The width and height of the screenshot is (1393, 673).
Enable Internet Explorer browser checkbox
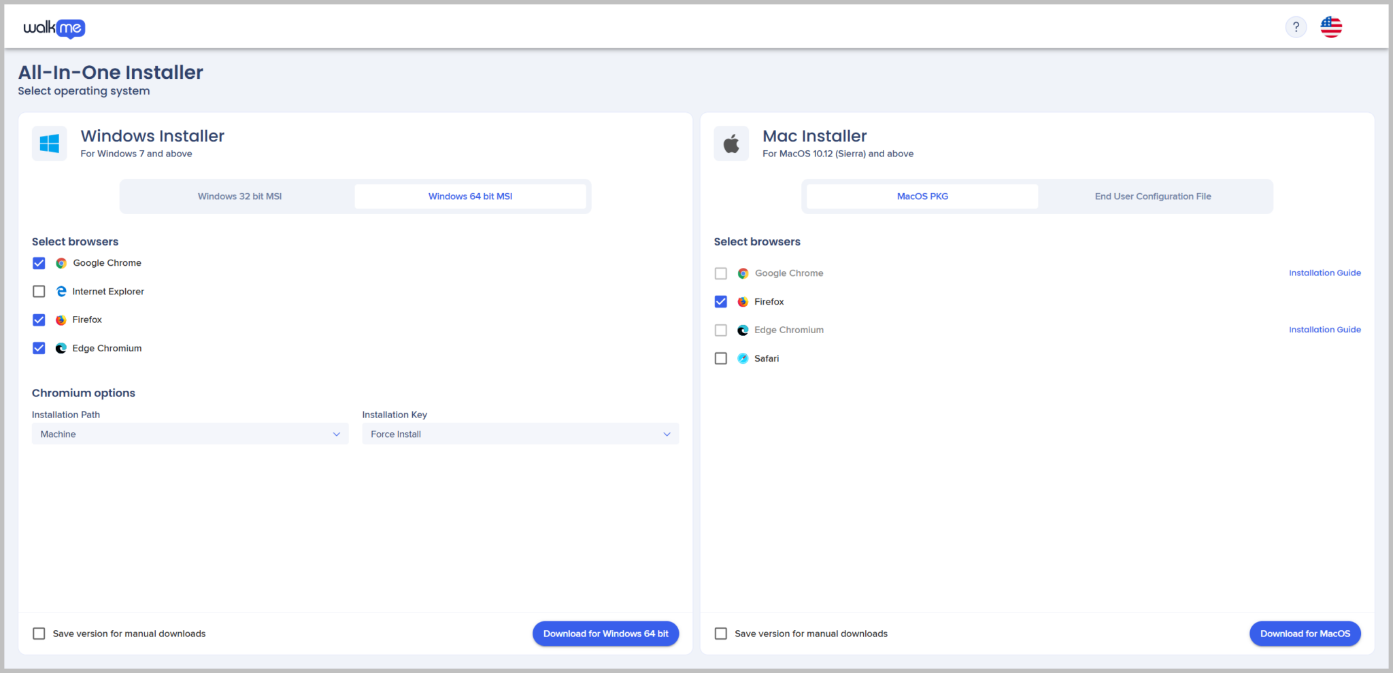[39, 291]
